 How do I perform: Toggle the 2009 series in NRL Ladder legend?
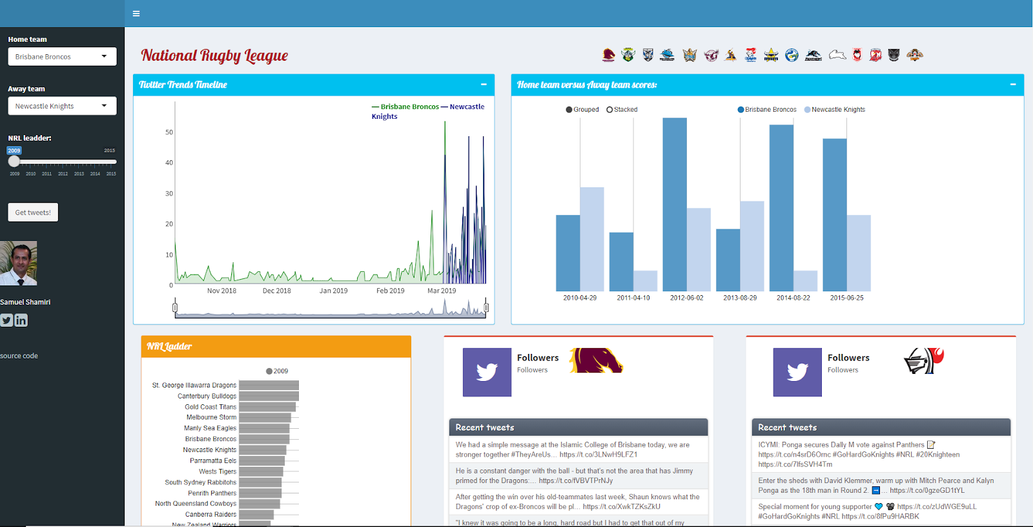click(277, 371)
